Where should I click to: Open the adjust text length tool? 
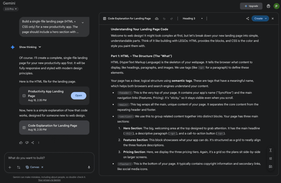[x=271, y=150]
